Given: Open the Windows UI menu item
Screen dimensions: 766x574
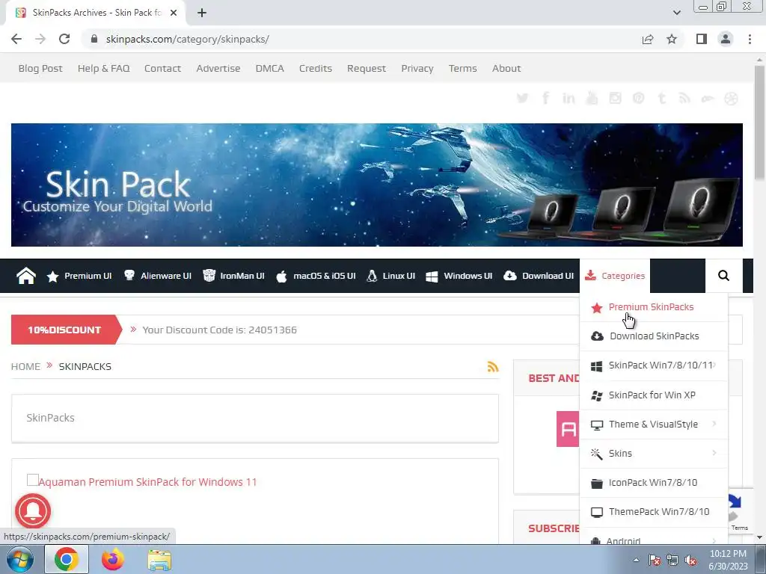Looking at the screenshot, I should pos(459,276).
